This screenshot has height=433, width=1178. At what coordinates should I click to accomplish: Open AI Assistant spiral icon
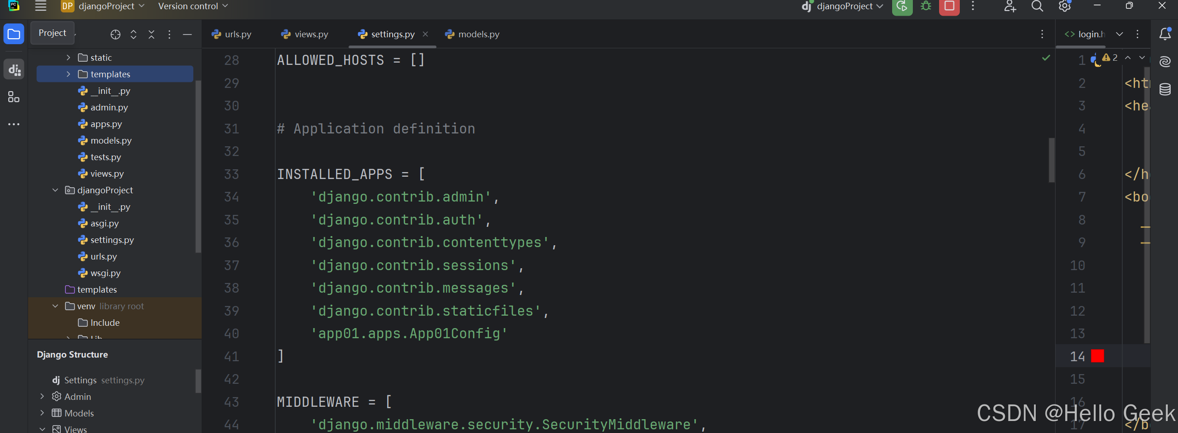tap(1165, 62)
